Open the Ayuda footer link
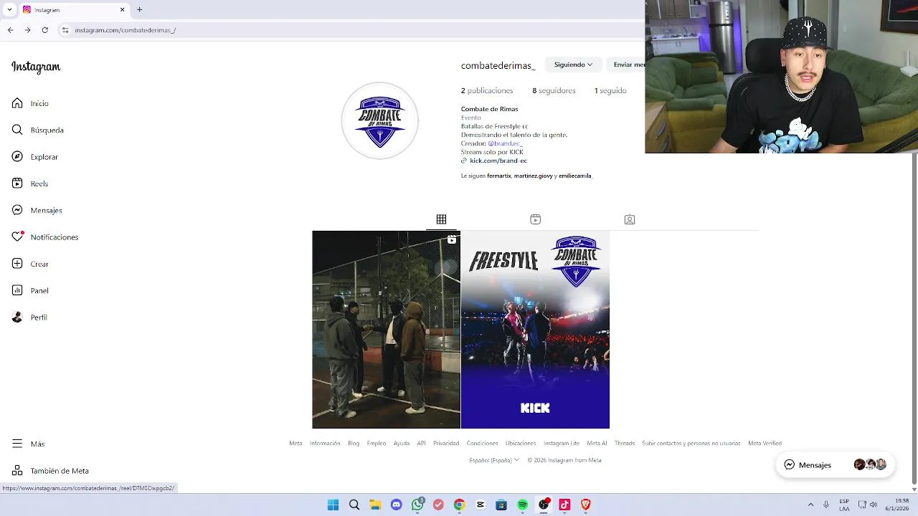The height and width of the screenshot is (516, 918). pos(402,444)
